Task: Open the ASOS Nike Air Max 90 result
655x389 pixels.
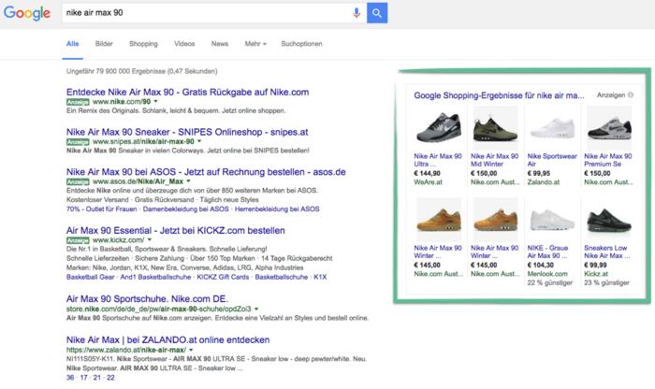Action: [206, 172]
